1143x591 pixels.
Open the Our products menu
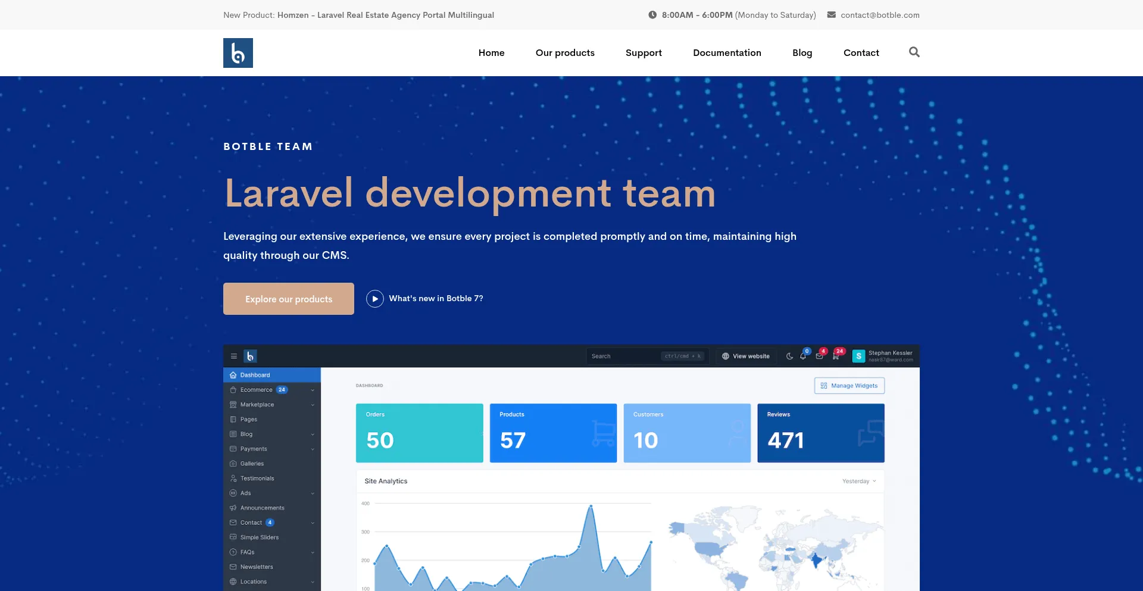pyautogui.click(x=564, y=53)
